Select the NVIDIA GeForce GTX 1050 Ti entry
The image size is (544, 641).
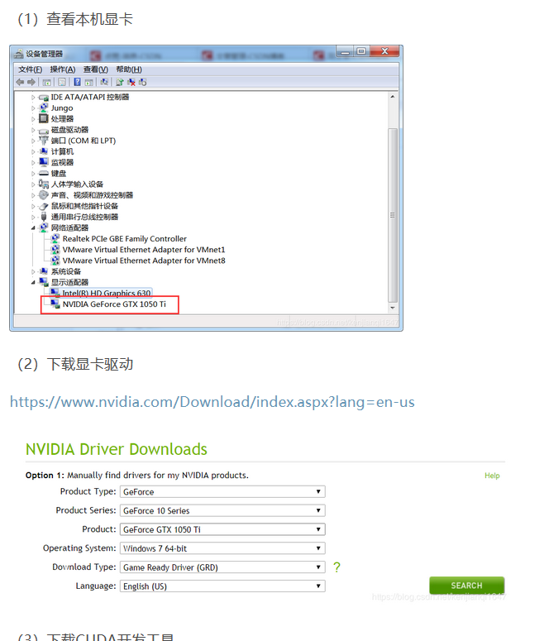[114, 304]
